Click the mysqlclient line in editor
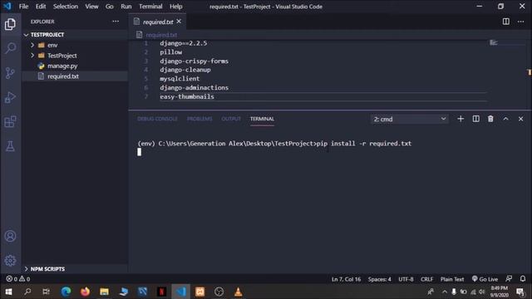This screenshot has height=299, width=532. click(180, 79)
